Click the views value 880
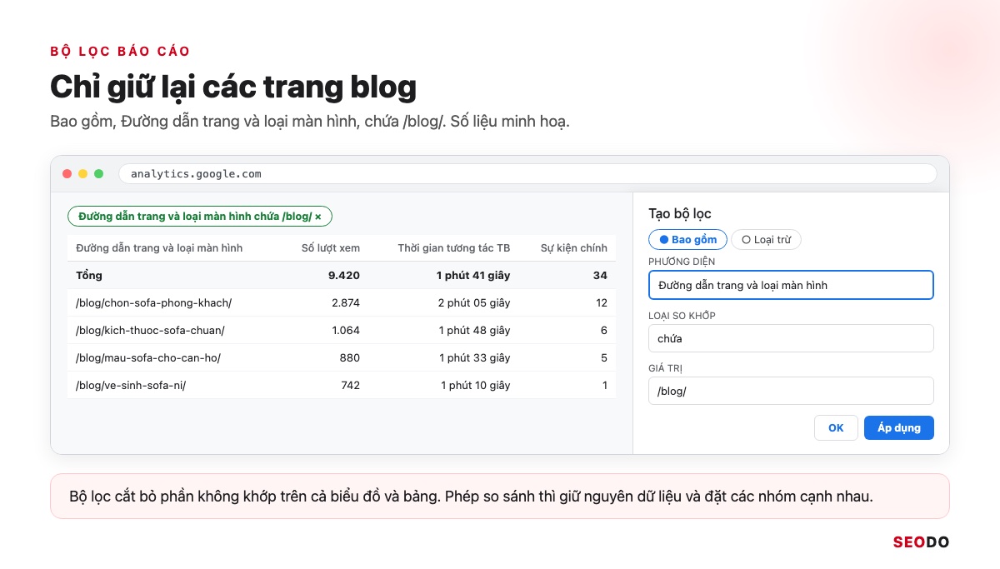The height and width of the screenshot is (569, 1000). tap(350, 357)
